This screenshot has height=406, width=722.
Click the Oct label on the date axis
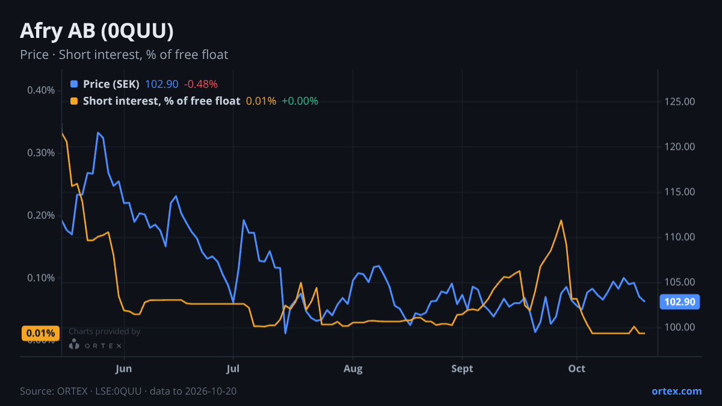(x=577, y=369)
